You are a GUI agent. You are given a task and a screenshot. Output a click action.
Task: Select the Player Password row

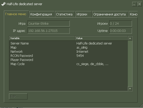(68, 60)
